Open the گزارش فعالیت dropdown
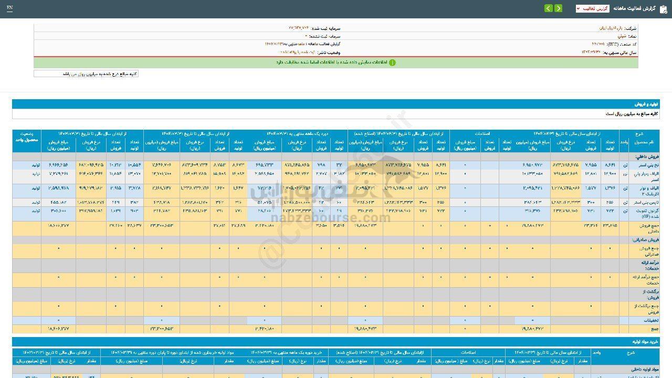This screenshot has height=378, width=672. click(592, 8)
